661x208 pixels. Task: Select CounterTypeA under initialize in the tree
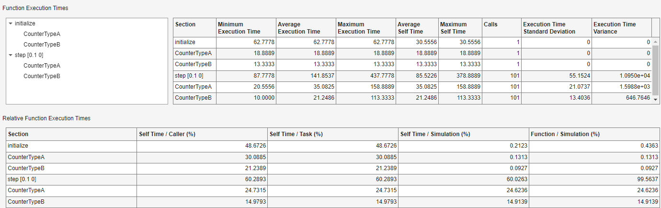(42, 34)
